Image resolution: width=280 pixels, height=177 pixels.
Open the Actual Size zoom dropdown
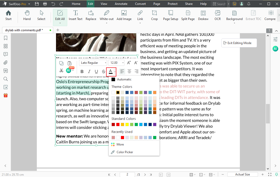pyautogui.click(x=242, y=174)
